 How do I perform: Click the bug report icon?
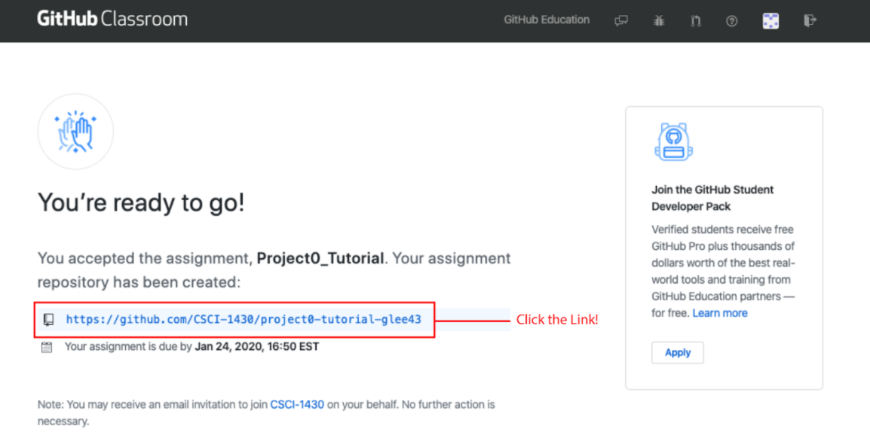659,21
